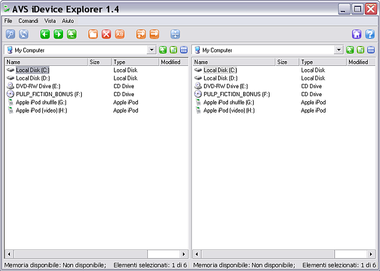Expand left panel My Computer dropdown

152,50
